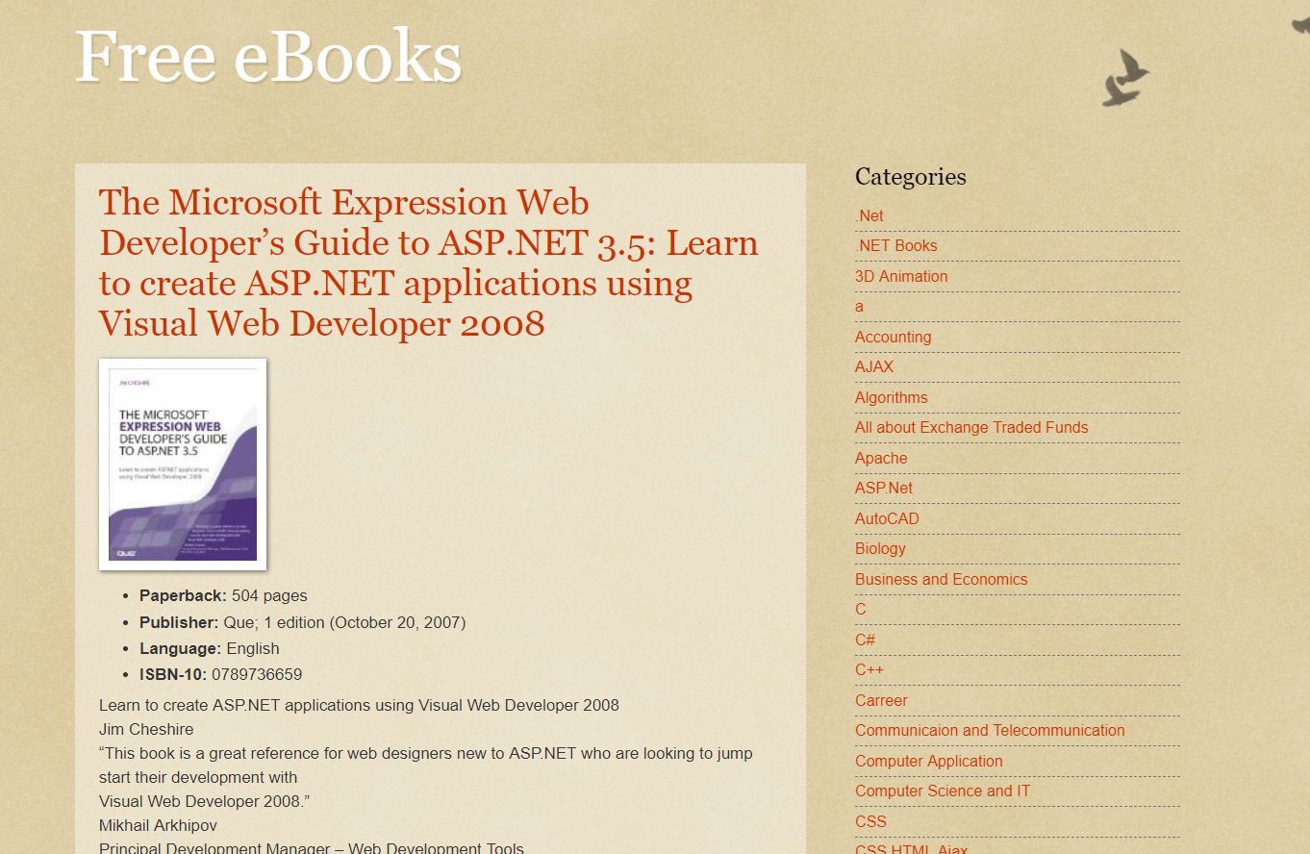
Task: Go to the Algorithms category
Action: click(x=892, y=397)
